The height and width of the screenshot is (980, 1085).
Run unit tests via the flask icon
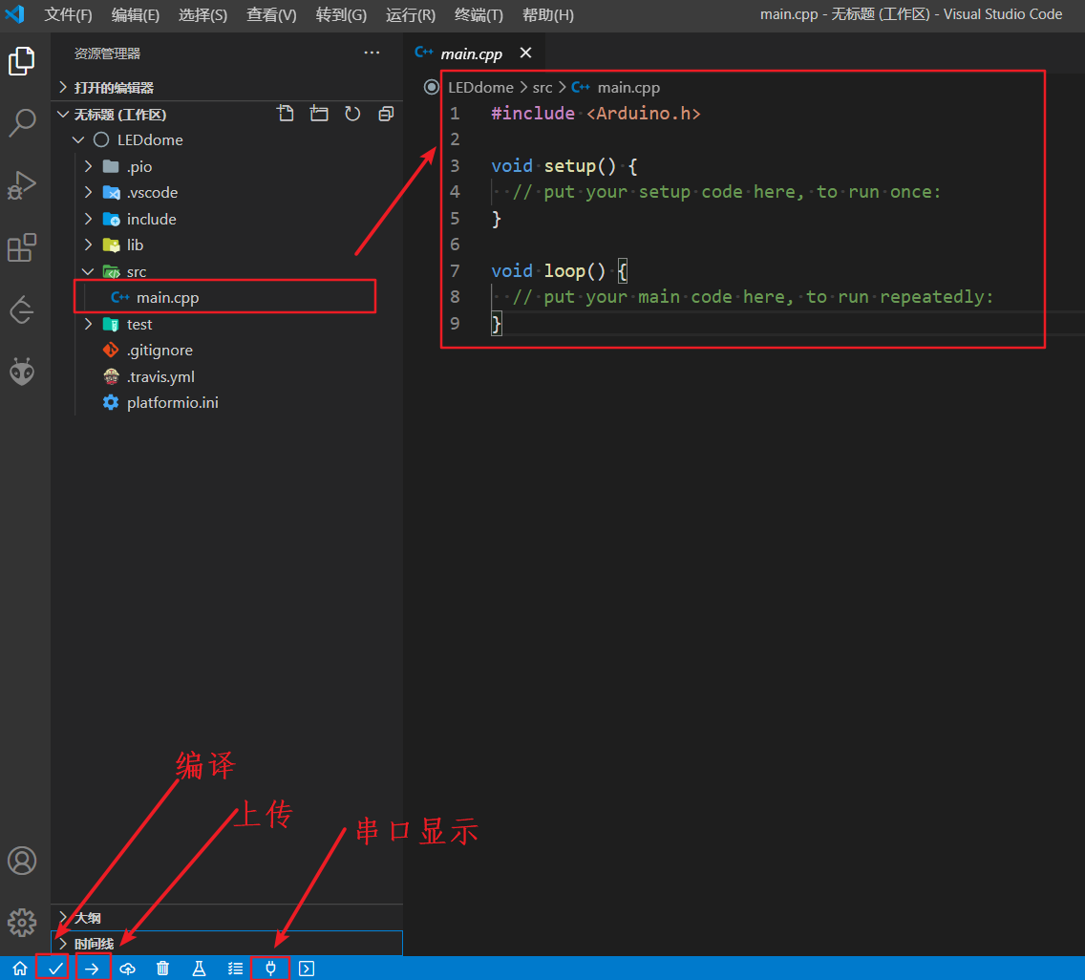tap(199, 968)
